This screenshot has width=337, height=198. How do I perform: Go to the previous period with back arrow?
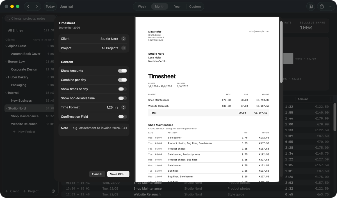pyautogui.click(x=28, y=6)
